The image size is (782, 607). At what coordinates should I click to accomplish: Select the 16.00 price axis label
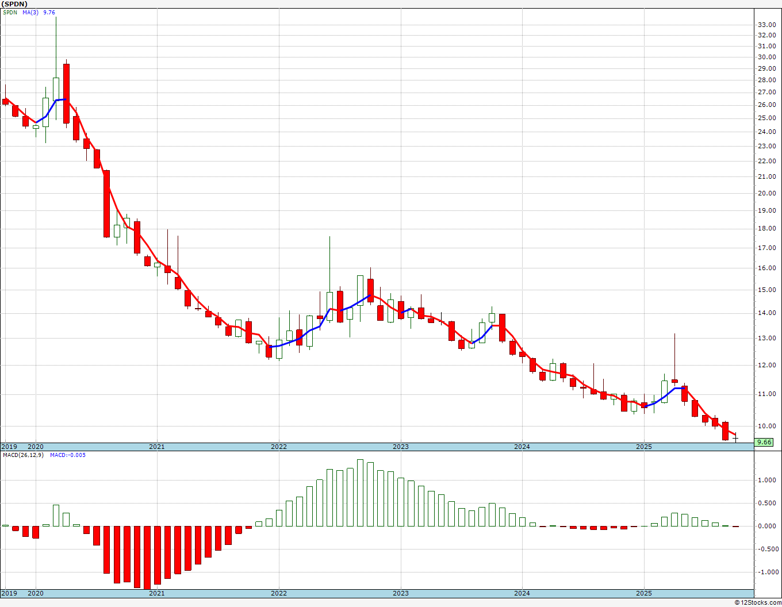tap(766, 268)
